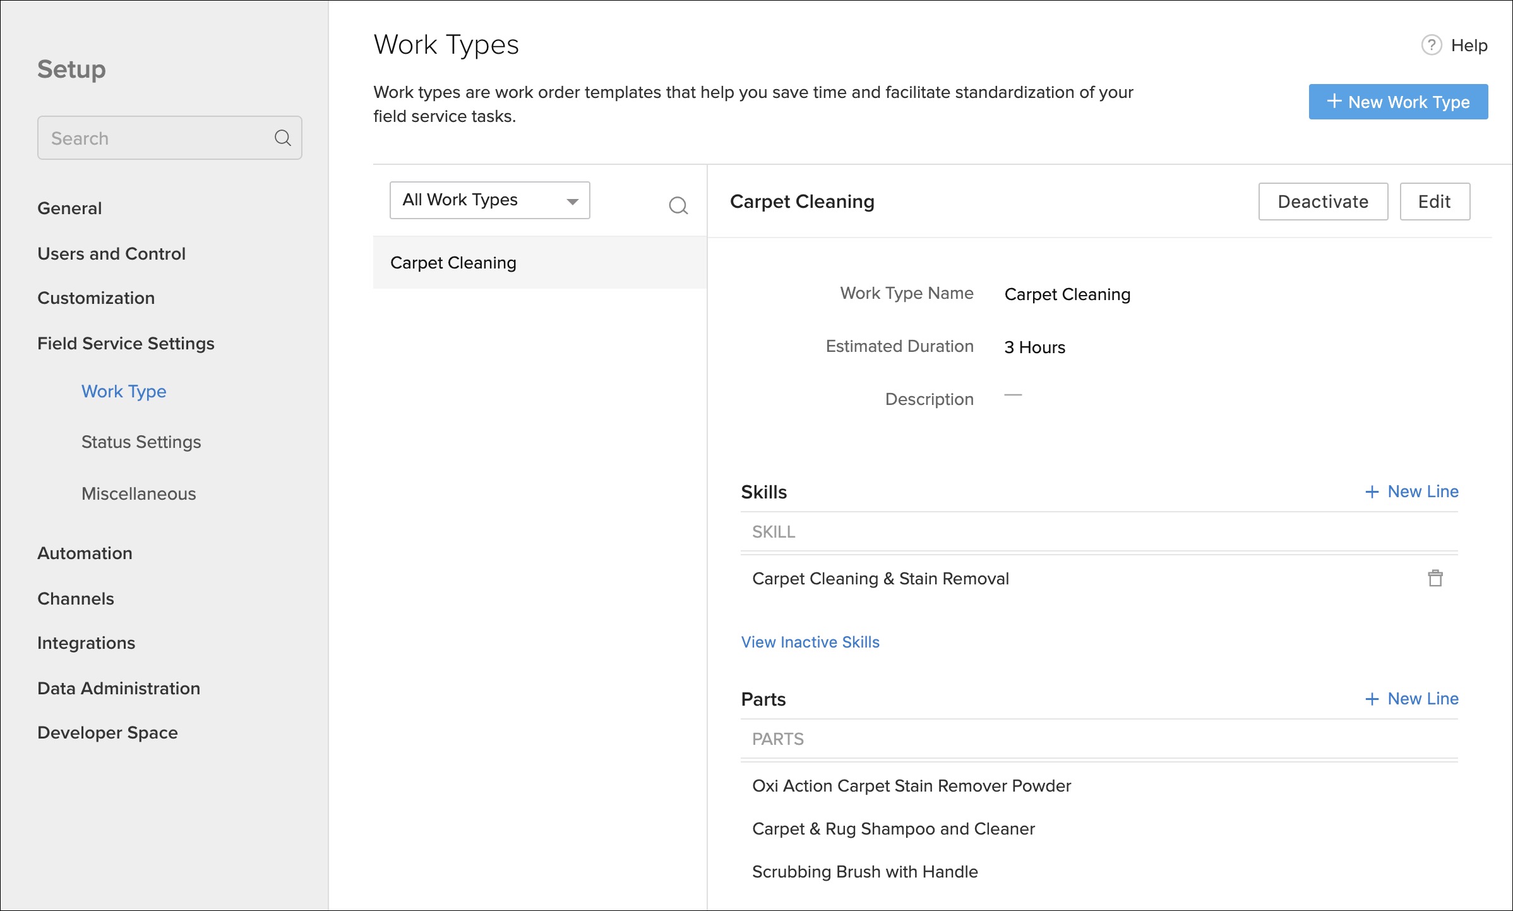This screenshot has width=1513, height=911.
Task: Click the Help question mark icon
Action: click(x=1431, y=45)
